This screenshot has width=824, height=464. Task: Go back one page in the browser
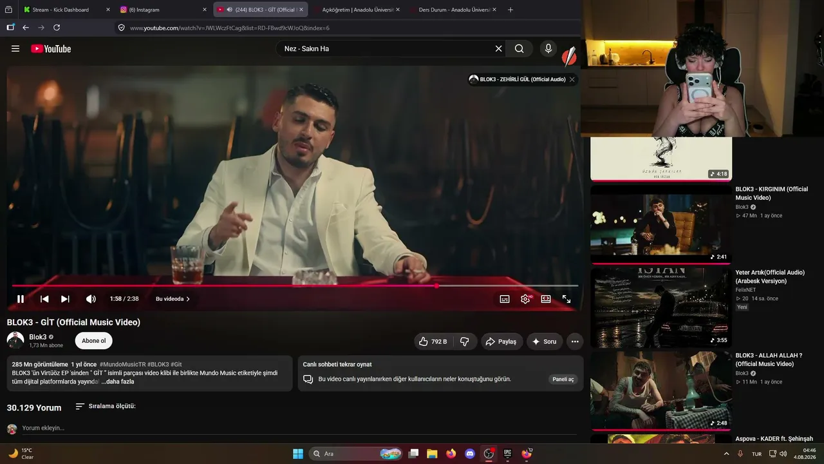pyautogui.click(x=26, y=28)
